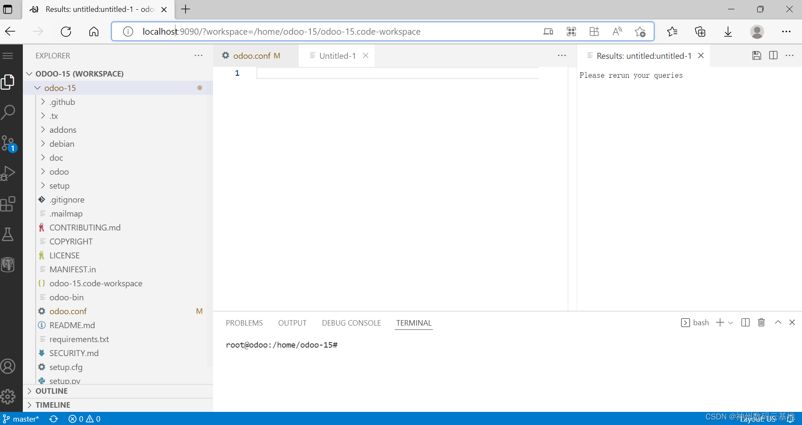The height and width of the screenshot is (425, 802).
Task: Open CONTRIBUTING.md file
Action: pyautogui.click(x=118, y=228)
